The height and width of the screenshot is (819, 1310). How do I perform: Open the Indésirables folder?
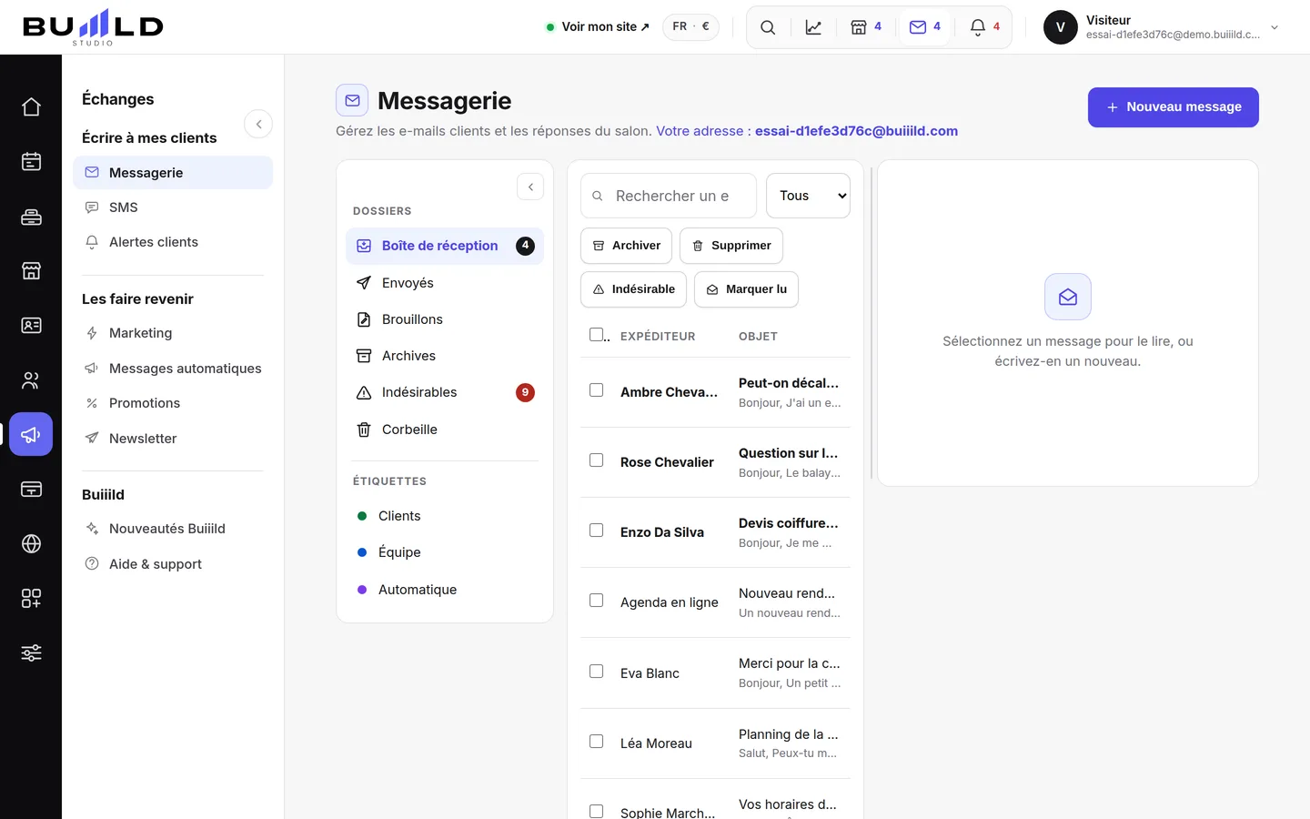click(x=445, y=392)
